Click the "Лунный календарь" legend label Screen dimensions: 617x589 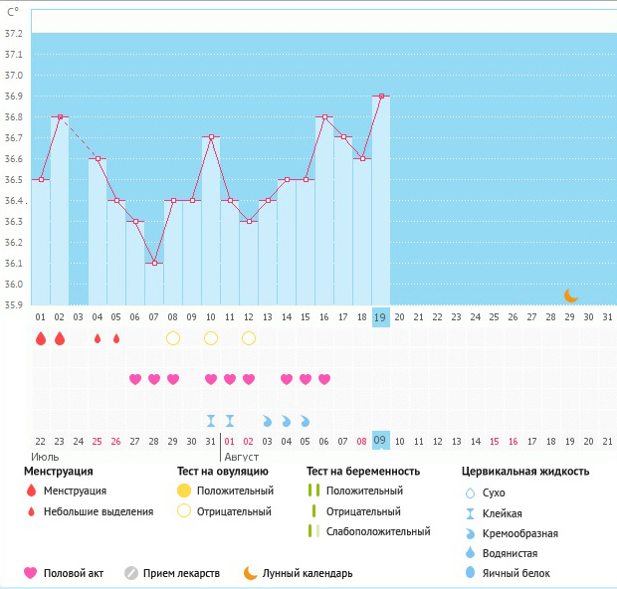coord(307,573)
